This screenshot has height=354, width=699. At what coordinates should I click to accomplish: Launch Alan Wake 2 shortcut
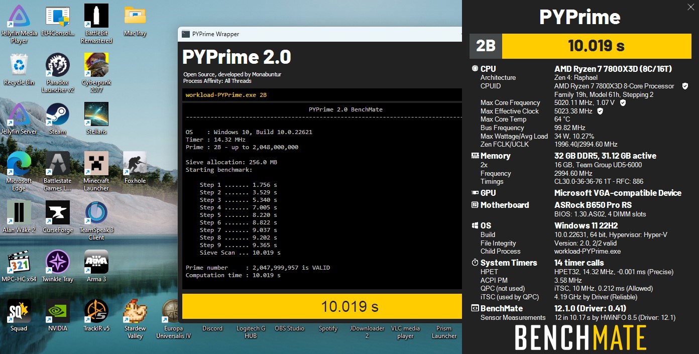click(19, 217)
